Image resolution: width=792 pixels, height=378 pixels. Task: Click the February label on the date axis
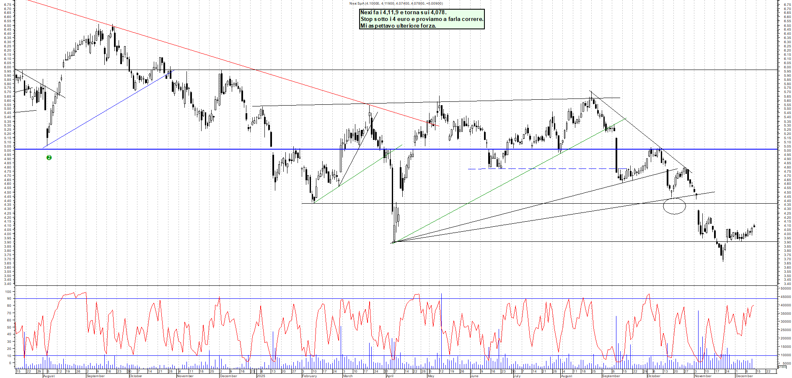(x=309, y=376)
